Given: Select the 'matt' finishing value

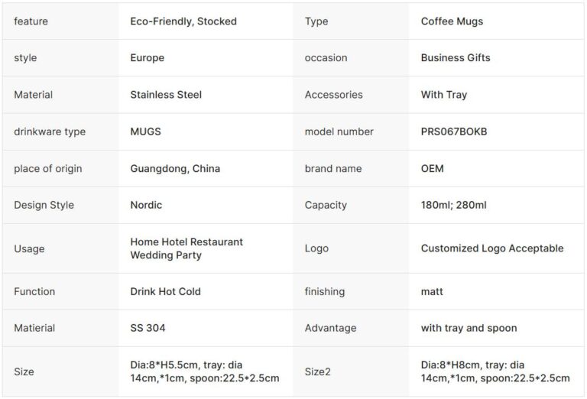Looking at the screenshot, I should point(432,291).
